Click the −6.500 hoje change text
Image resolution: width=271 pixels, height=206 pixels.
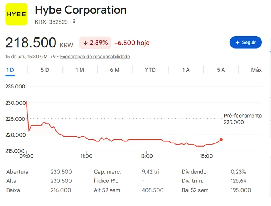(132, 43)
